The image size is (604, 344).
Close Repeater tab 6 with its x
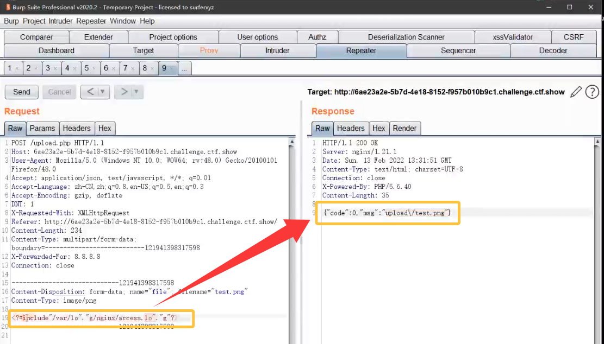click(x=114, y=68)
